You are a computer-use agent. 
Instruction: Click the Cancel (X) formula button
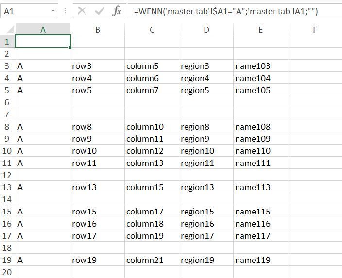(x=82, y=11)
